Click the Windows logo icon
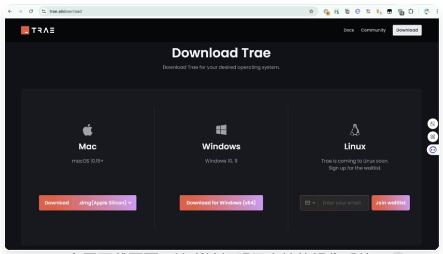 coord(221,130)
